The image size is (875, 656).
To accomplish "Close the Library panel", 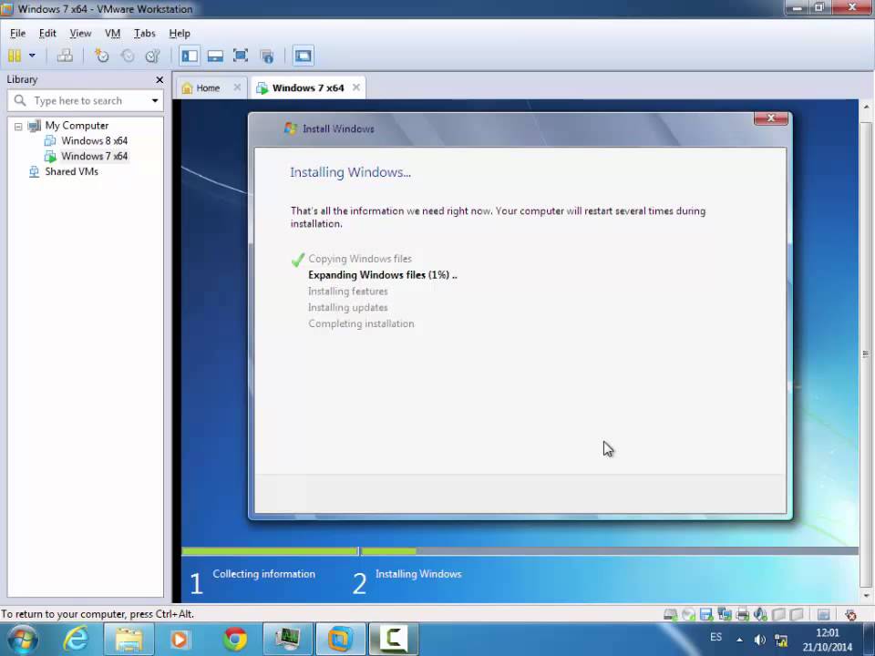I will 160,80.
